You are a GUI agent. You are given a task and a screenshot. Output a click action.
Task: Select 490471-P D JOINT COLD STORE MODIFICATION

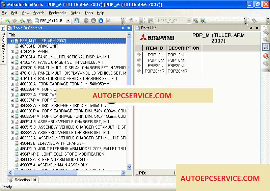coord(62,154)
